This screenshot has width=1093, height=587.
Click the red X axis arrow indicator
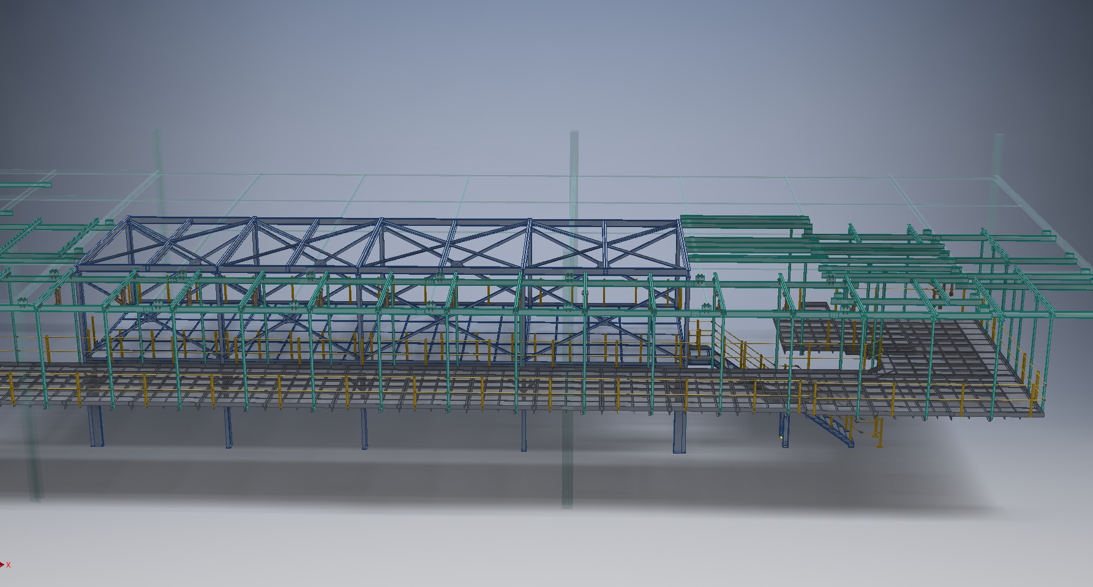pyautogui.click(x=2, y=564)
